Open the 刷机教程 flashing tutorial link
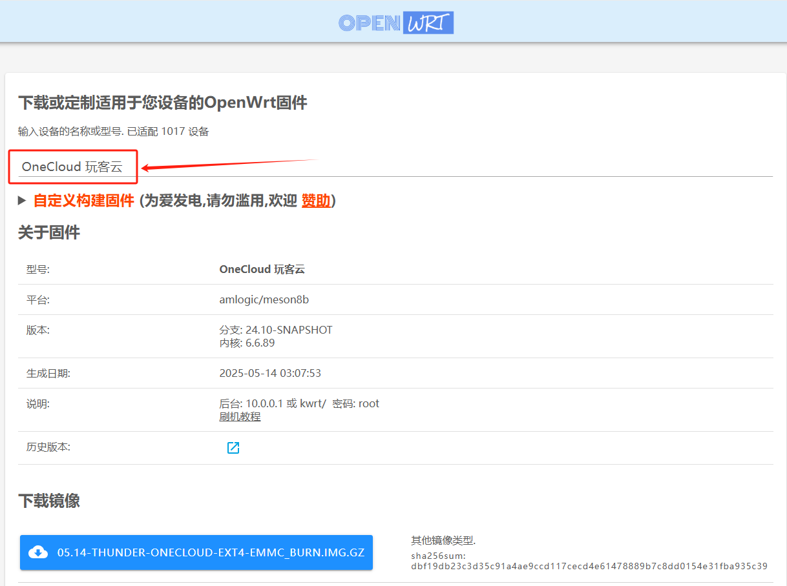The width and height of the screenshot is (787, 586). point(240,417)
